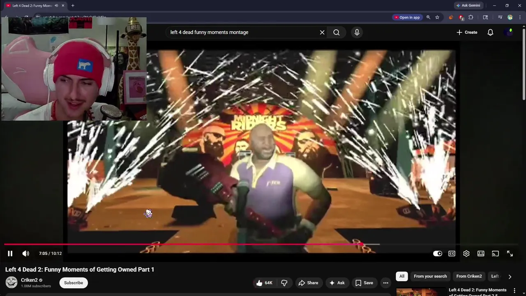Enter full screen mode
This screenshot has height=296, width=526.
[x=510, y=254]
